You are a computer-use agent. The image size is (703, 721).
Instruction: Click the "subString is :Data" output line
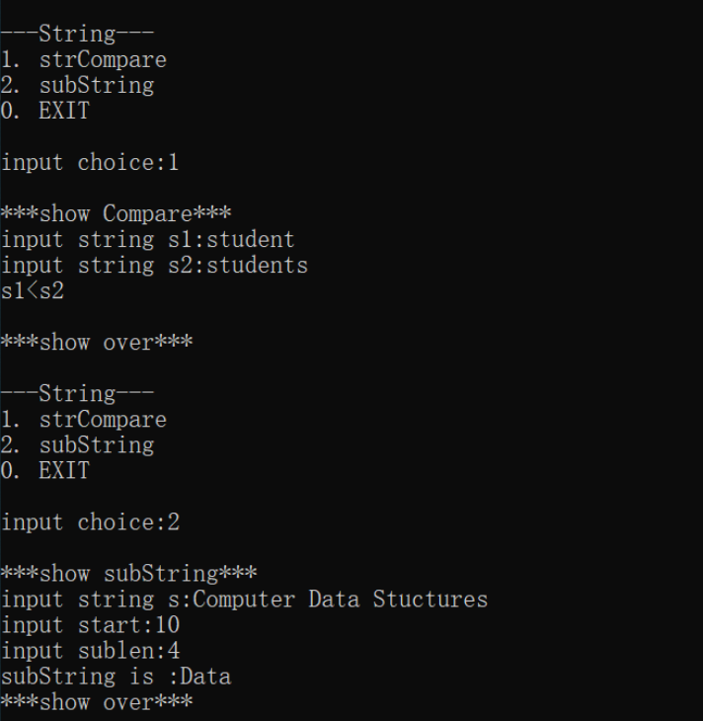tap(116, 677)
